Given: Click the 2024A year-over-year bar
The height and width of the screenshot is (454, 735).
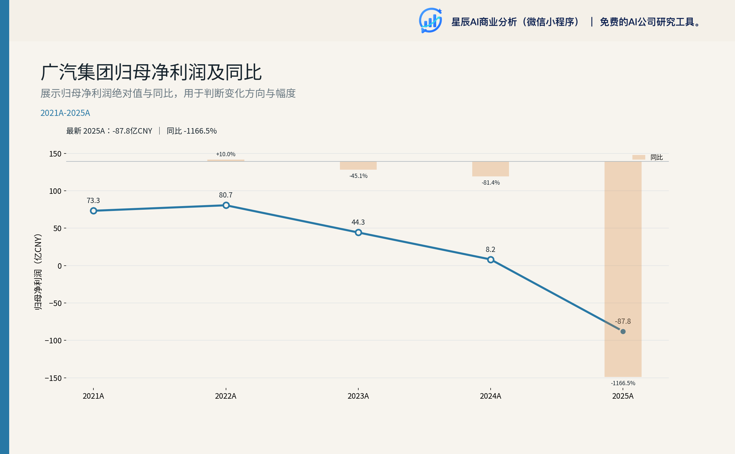Looking at the screenshot, I should [x=491, y=169].
